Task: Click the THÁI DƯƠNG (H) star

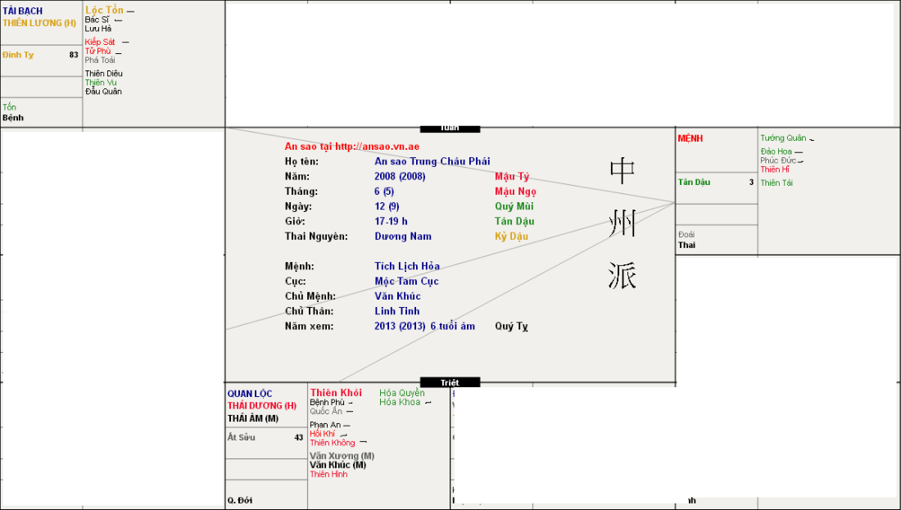Action: (262, 406)
